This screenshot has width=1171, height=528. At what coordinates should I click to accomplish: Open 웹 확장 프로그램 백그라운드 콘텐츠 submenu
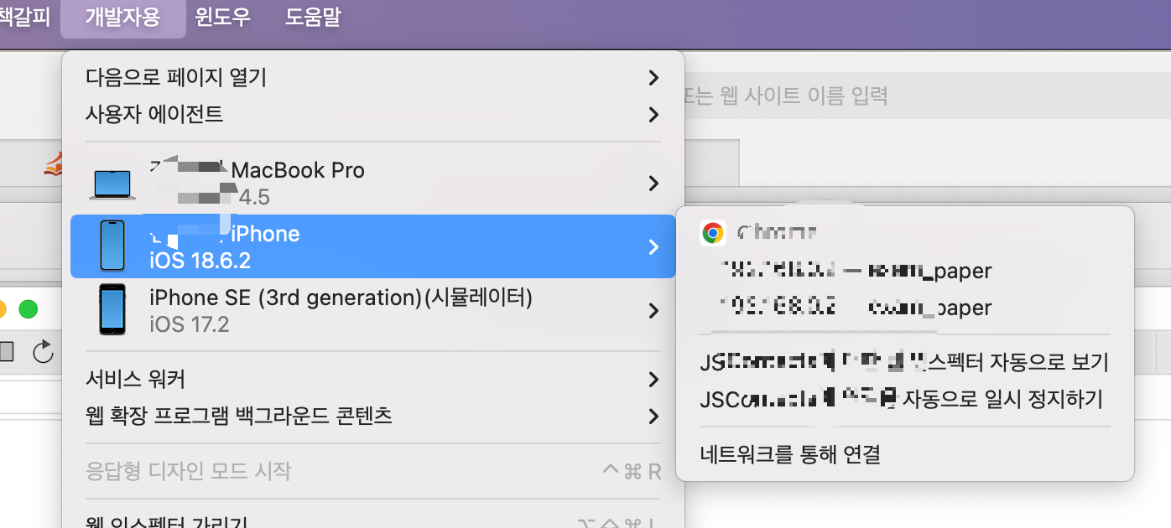coord(373,416)
